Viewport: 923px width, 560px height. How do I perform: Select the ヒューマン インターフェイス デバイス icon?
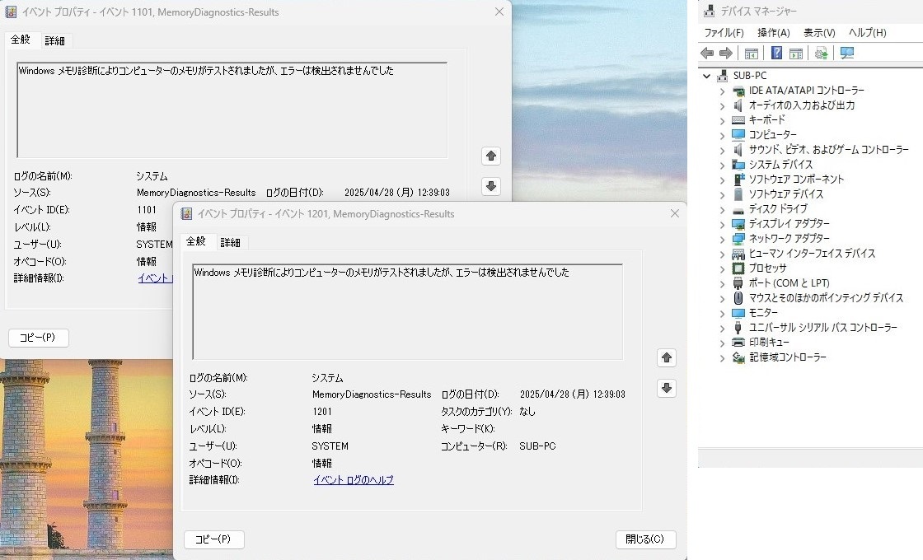coord(738,254)
